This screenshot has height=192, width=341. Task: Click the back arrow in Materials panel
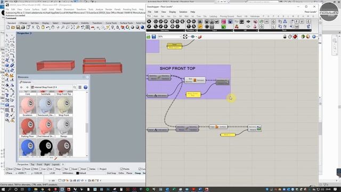(x=21, y=87)
